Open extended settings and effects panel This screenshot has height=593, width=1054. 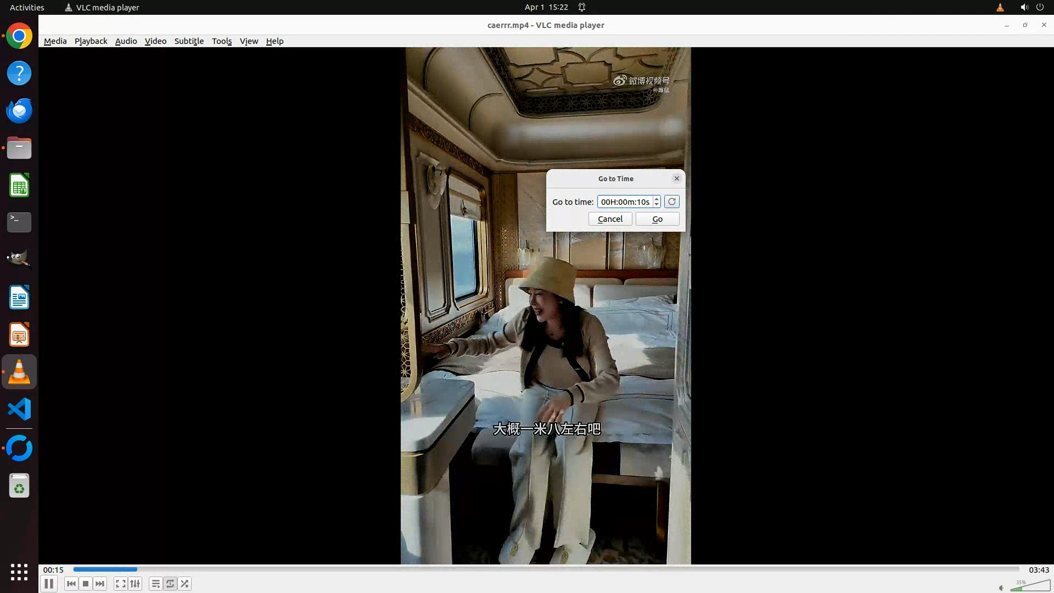135,584
